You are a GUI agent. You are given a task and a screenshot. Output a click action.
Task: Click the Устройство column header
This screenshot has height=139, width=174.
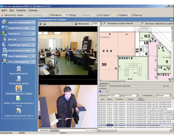tap(119, 99)
